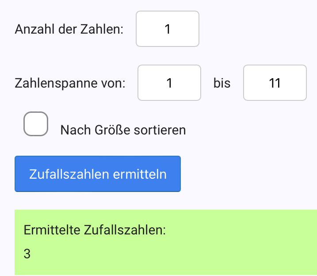
Task: Toggle sorting by size checkbox
Action: click(x=36, y=124)
